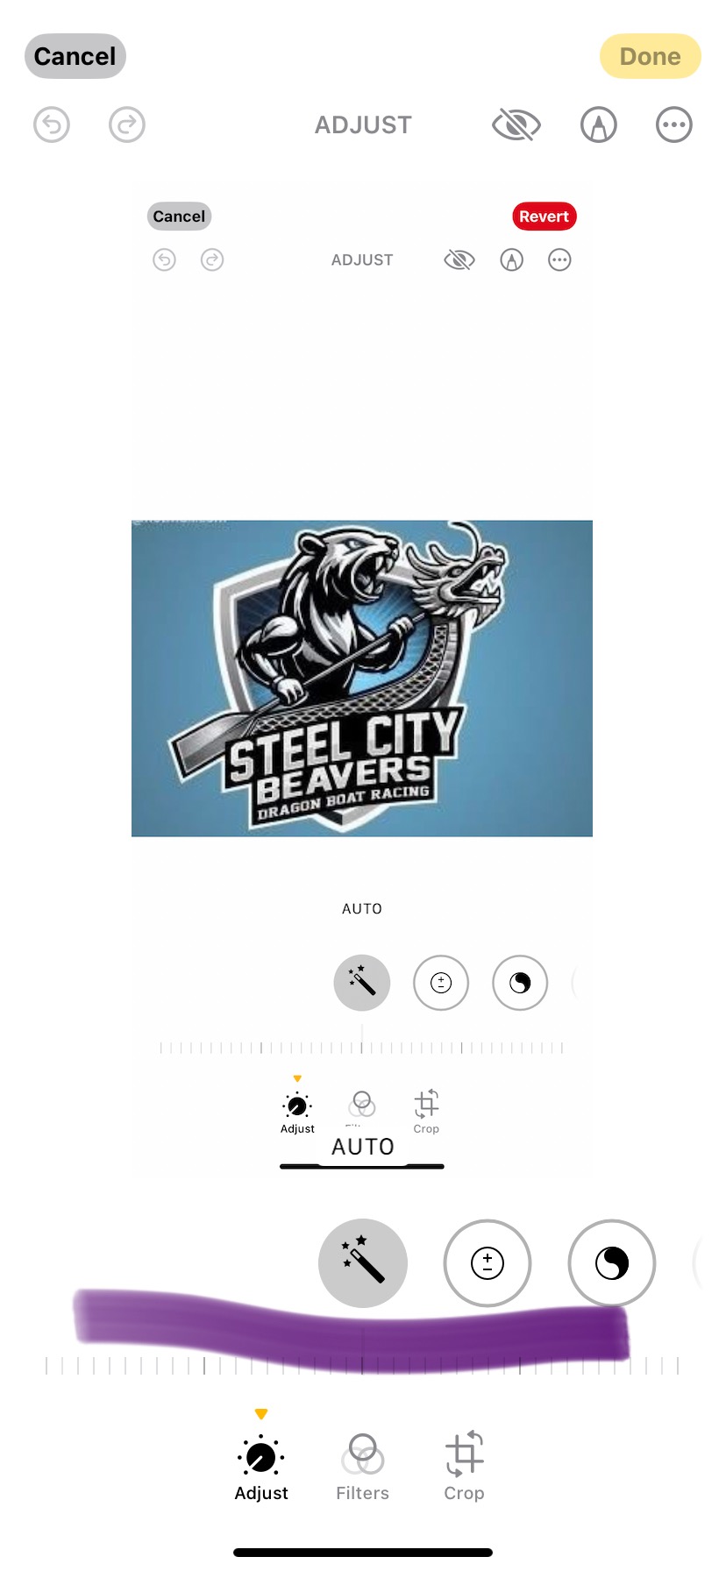726x1571 pixels.
Task: Tap the Undo arrow in the main toolbar
Action: [52, 124]
